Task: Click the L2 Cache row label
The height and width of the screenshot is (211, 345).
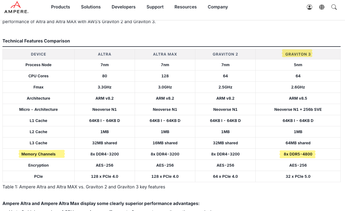Action: (39, 132)
